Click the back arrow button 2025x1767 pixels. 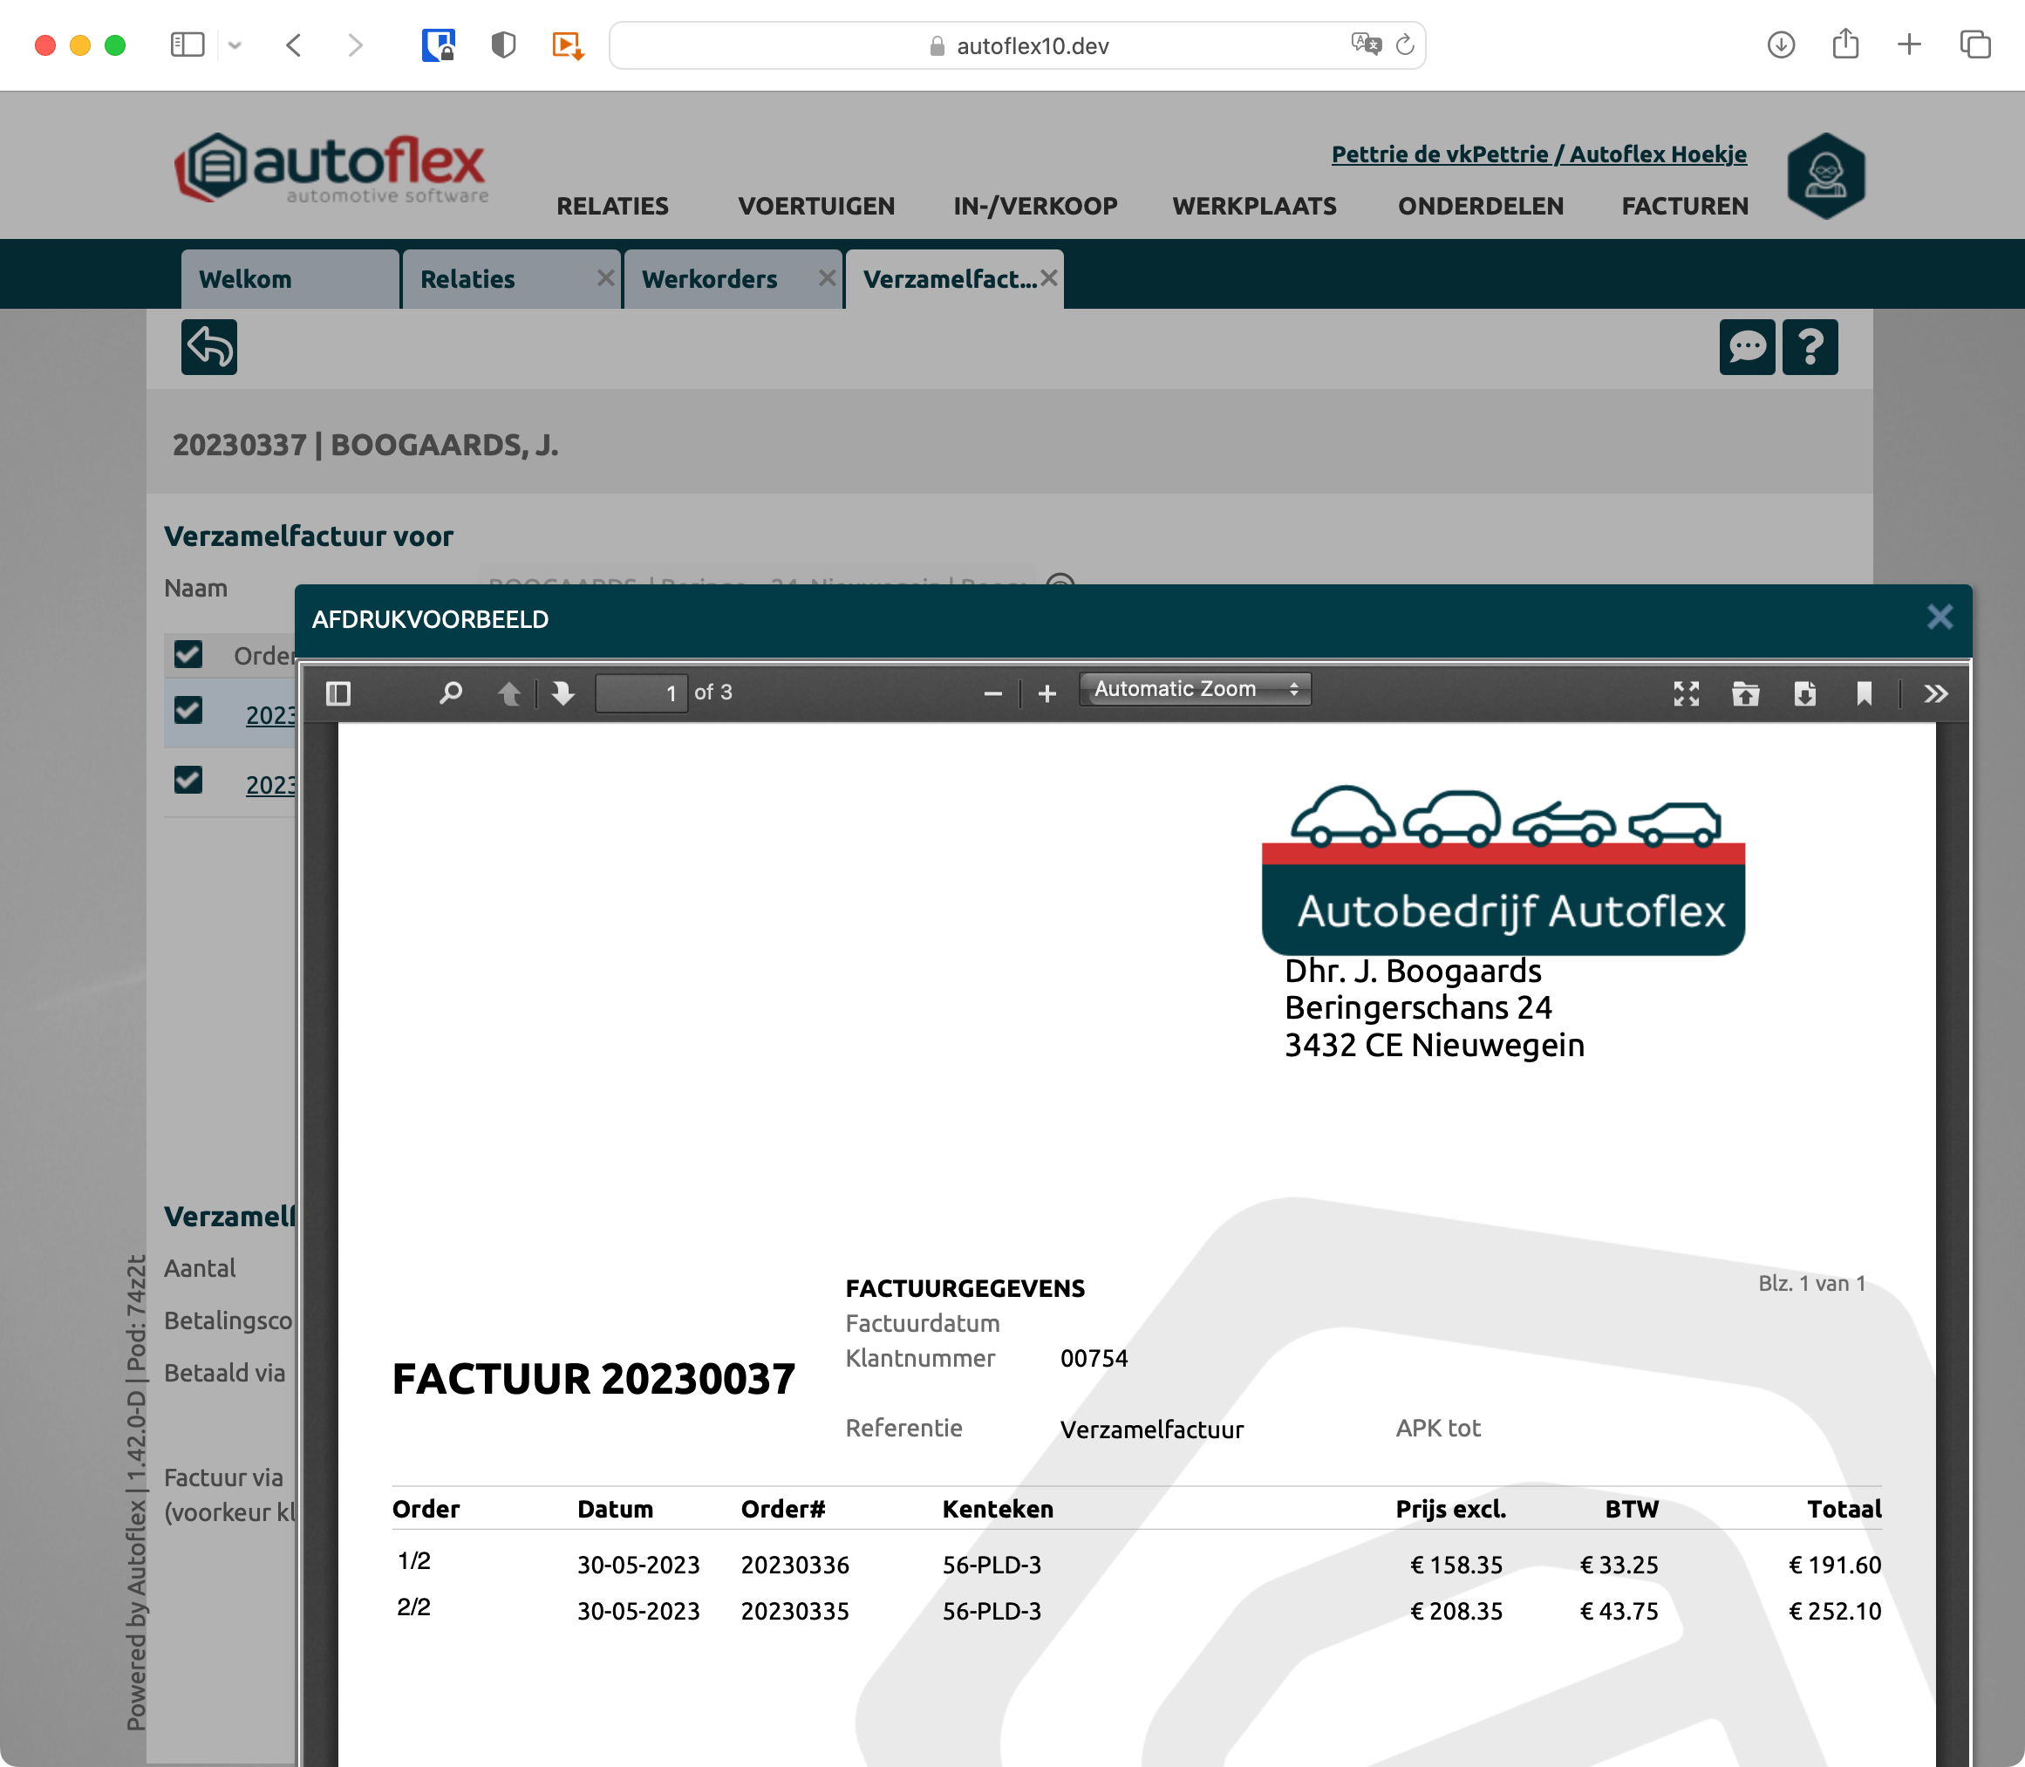(209, 347)
